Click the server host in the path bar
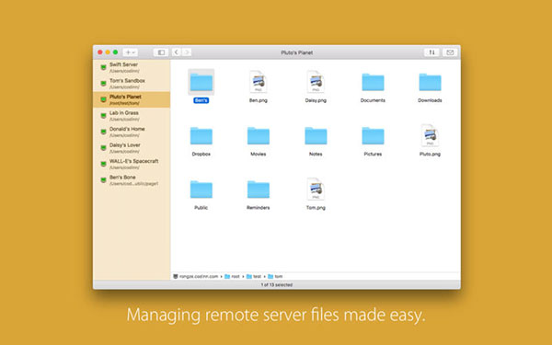The width and height of the screenshot is (552, 345). click(x=196, y=276)
